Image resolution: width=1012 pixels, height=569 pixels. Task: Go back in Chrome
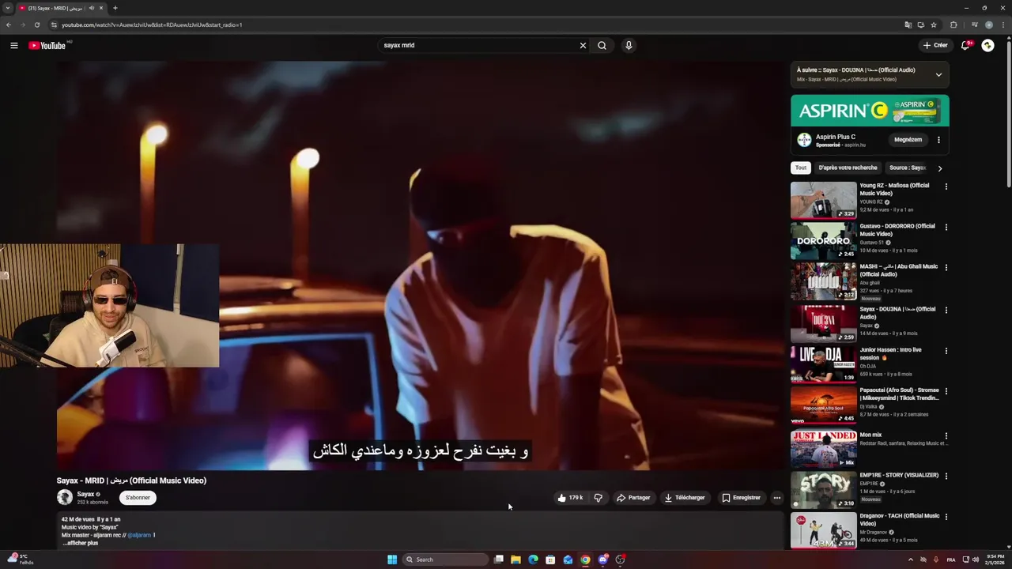(x=9, y=24)
